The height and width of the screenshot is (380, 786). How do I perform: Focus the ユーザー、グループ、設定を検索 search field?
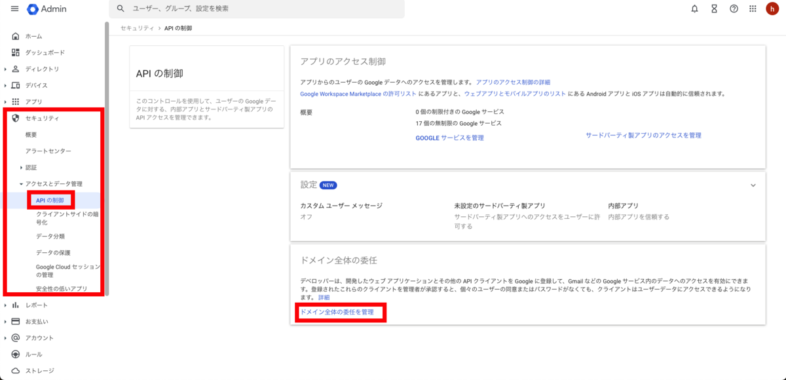coord(257,9)
